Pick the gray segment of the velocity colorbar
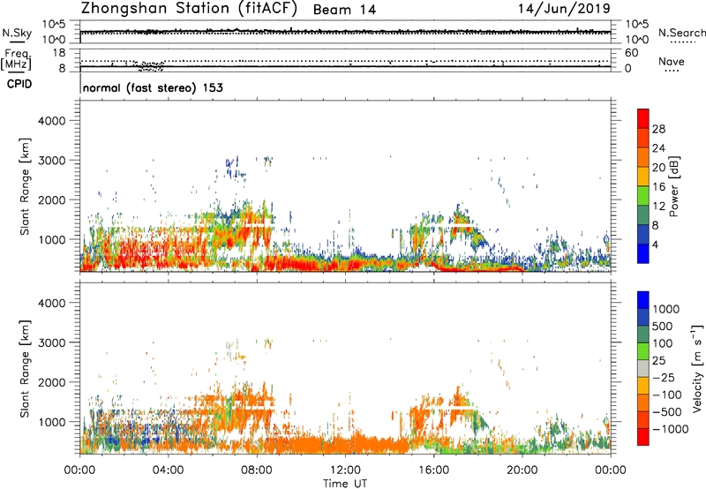 643,369
